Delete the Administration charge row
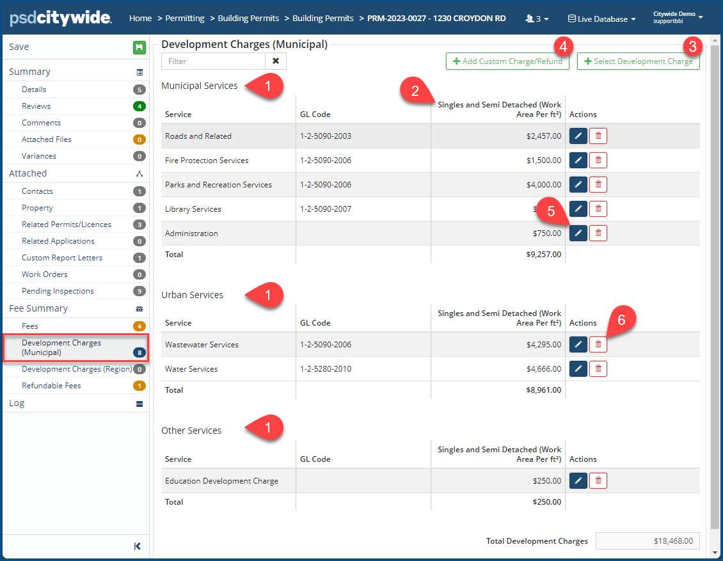Viewport: 723px width, 561px height. coord(598,233)
